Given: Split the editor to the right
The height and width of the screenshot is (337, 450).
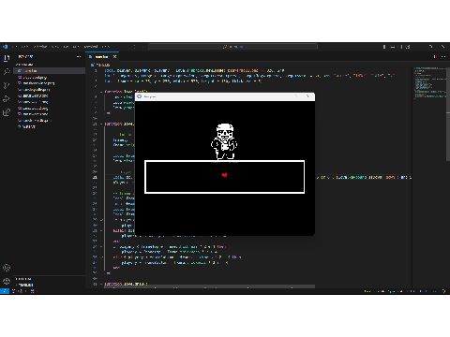Looking at the screenshot, I should (x=435, y=56).
